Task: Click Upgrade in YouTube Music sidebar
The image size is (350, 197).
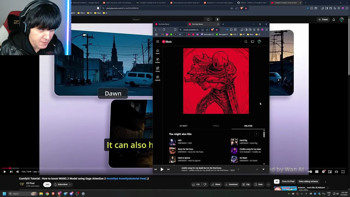Action: pos(157,78)
